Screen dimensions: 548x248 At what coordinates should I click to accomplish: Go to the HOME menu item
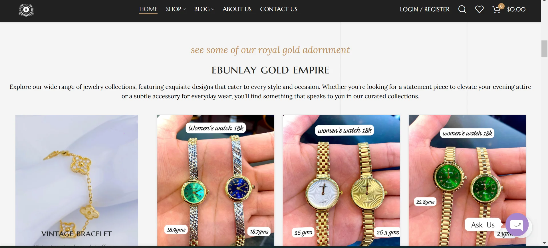coord(148,9)
